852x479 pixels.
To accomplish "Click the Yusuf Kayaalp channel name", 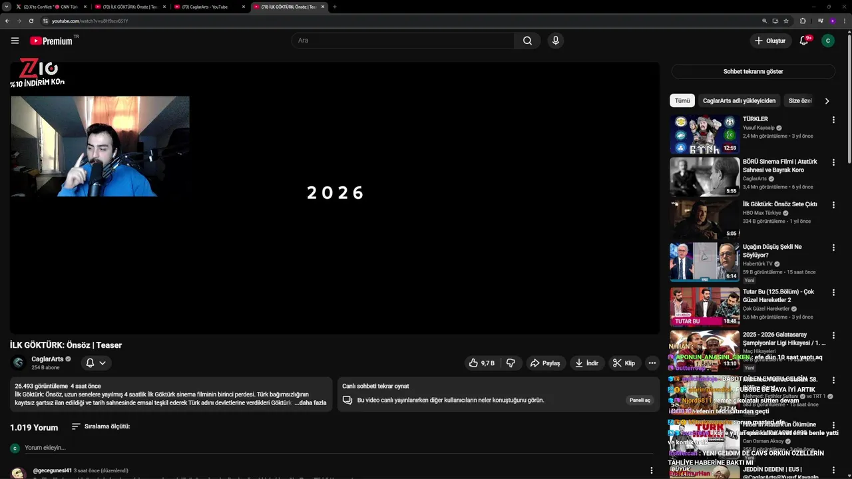I will pyautogui.click(x=758, y=128).
